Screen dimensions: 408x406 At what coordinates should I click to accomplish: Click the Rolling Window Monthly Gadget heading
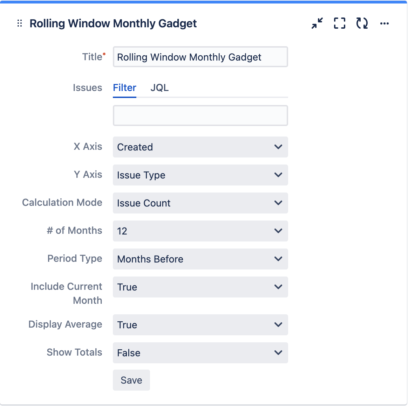[x=113, y=23]
